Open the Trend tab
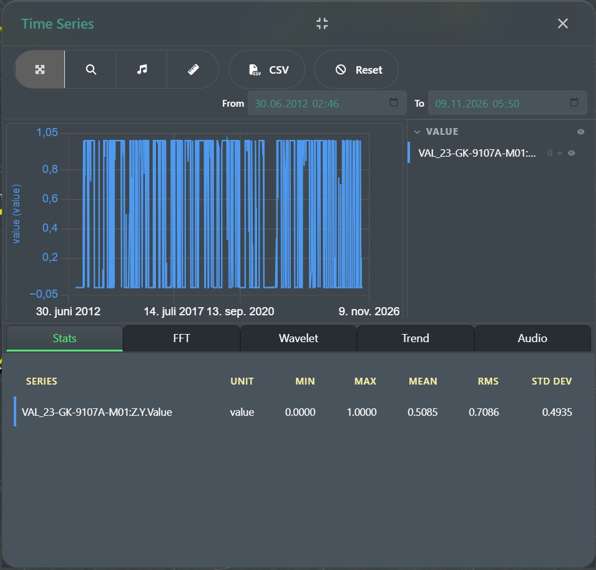This screenshot has height=570, width=596. coord(415,338)
